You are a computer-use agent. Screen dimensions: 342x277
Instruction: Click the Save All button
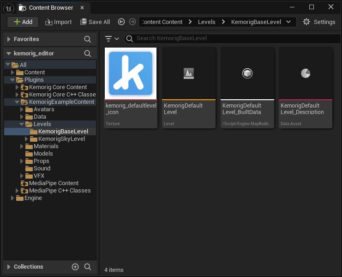pos(95,22)
